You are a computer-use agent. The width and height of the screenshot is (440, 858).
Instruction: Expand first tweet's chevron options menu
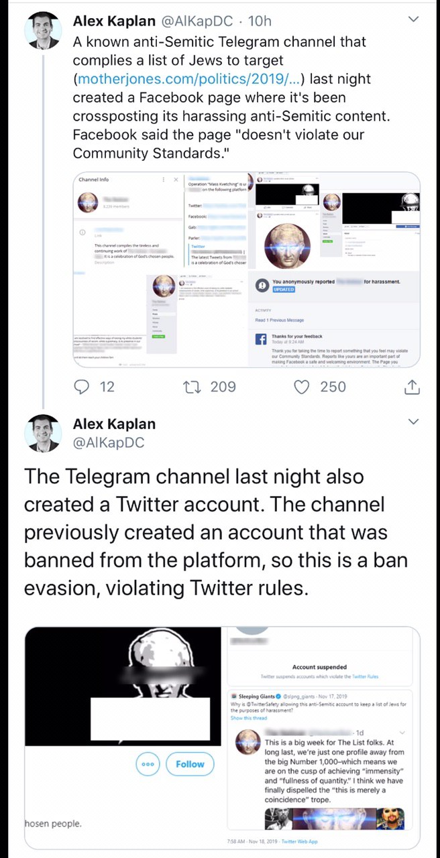(413, 20)
